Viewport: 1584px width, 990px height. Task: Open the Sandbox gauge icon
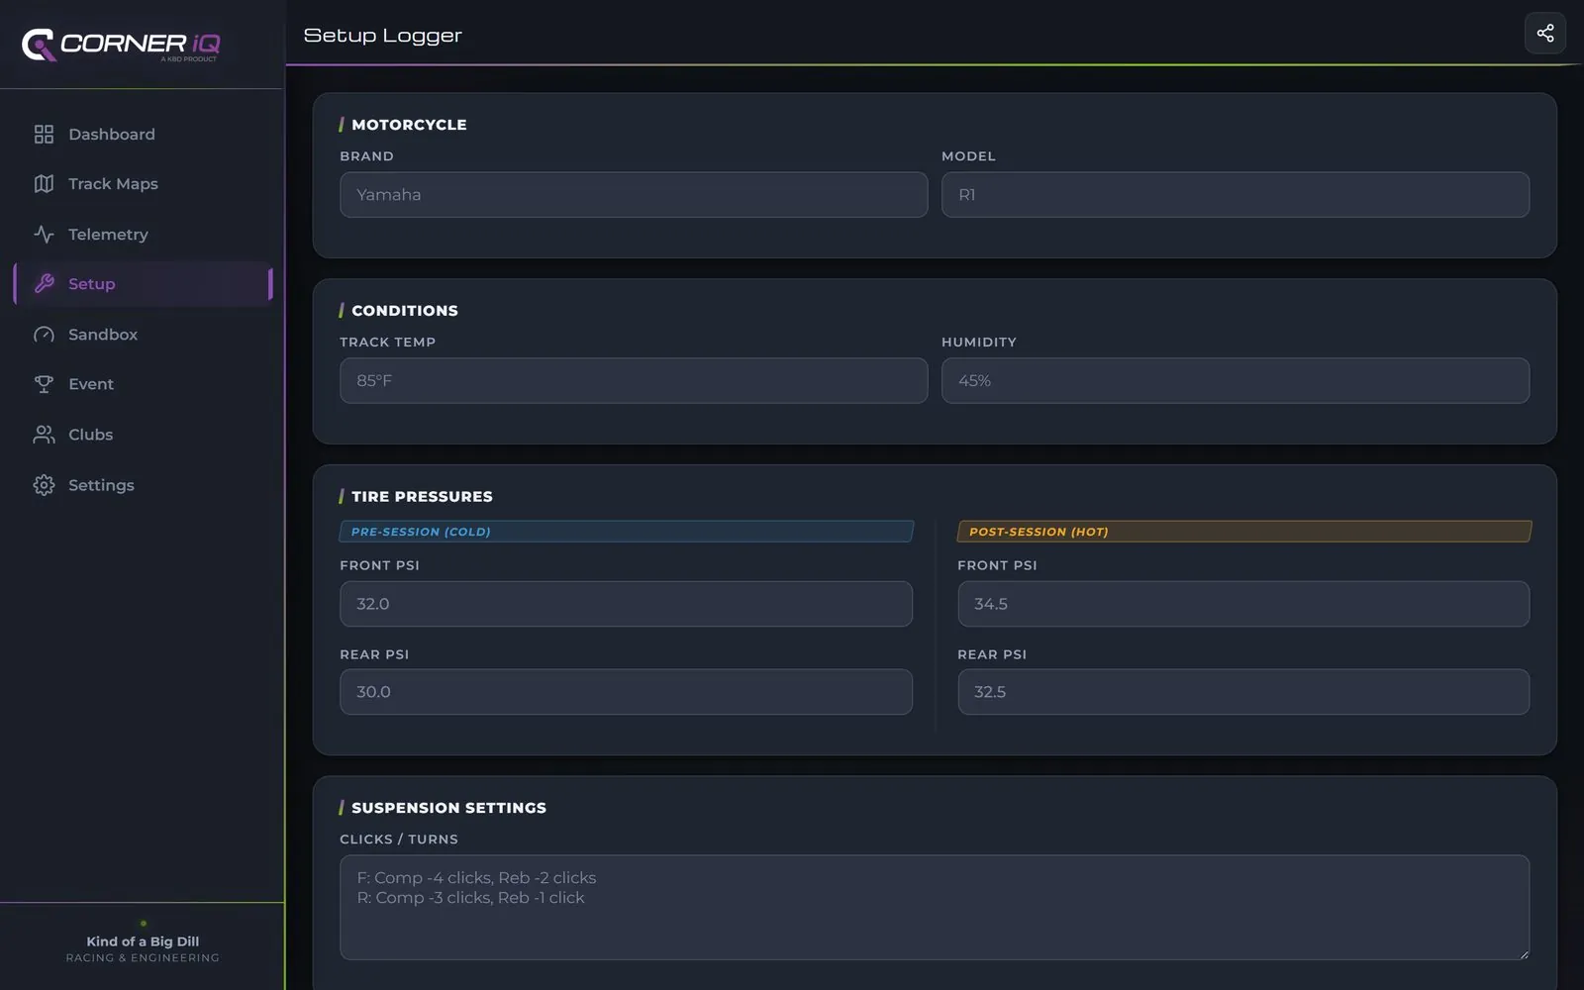pyautogui.click(x=44, y=335)
